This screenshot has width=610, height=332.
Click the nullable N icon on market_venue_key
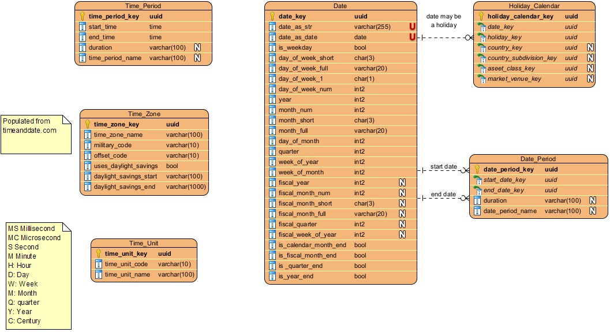(590, 79)
